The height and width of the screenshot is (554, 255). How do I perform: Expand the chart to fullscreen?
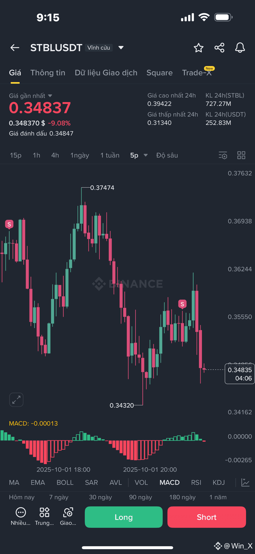16,399
